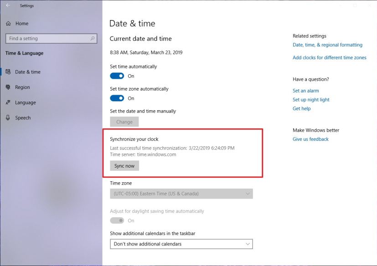Expand the additional calendars dropdown
The image size is (377, 266).
point(181,244)
